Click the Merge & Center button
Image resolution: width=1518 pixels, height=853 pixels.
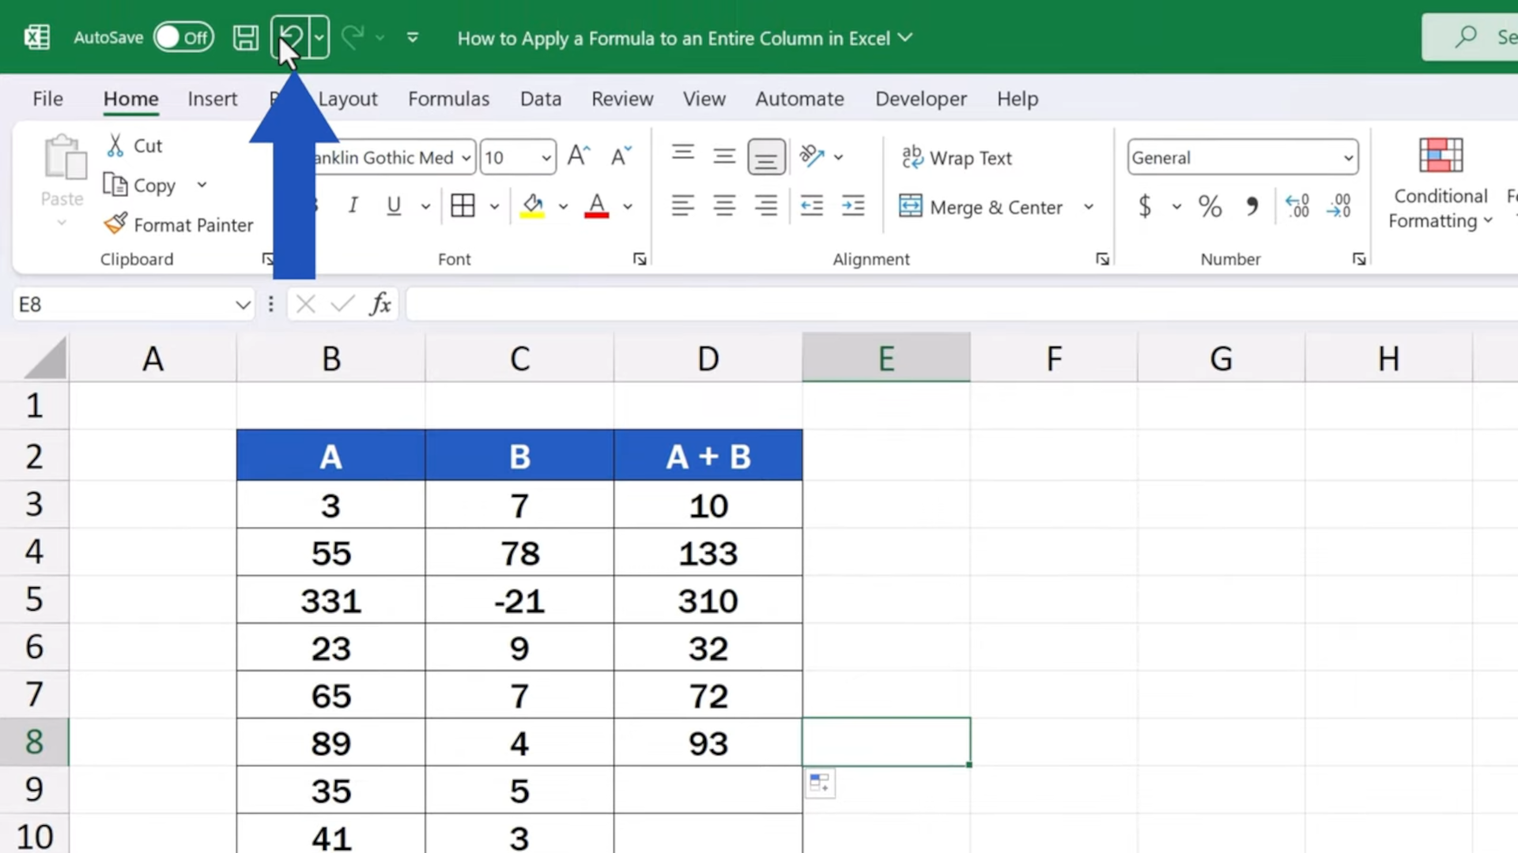coord(981,207)
